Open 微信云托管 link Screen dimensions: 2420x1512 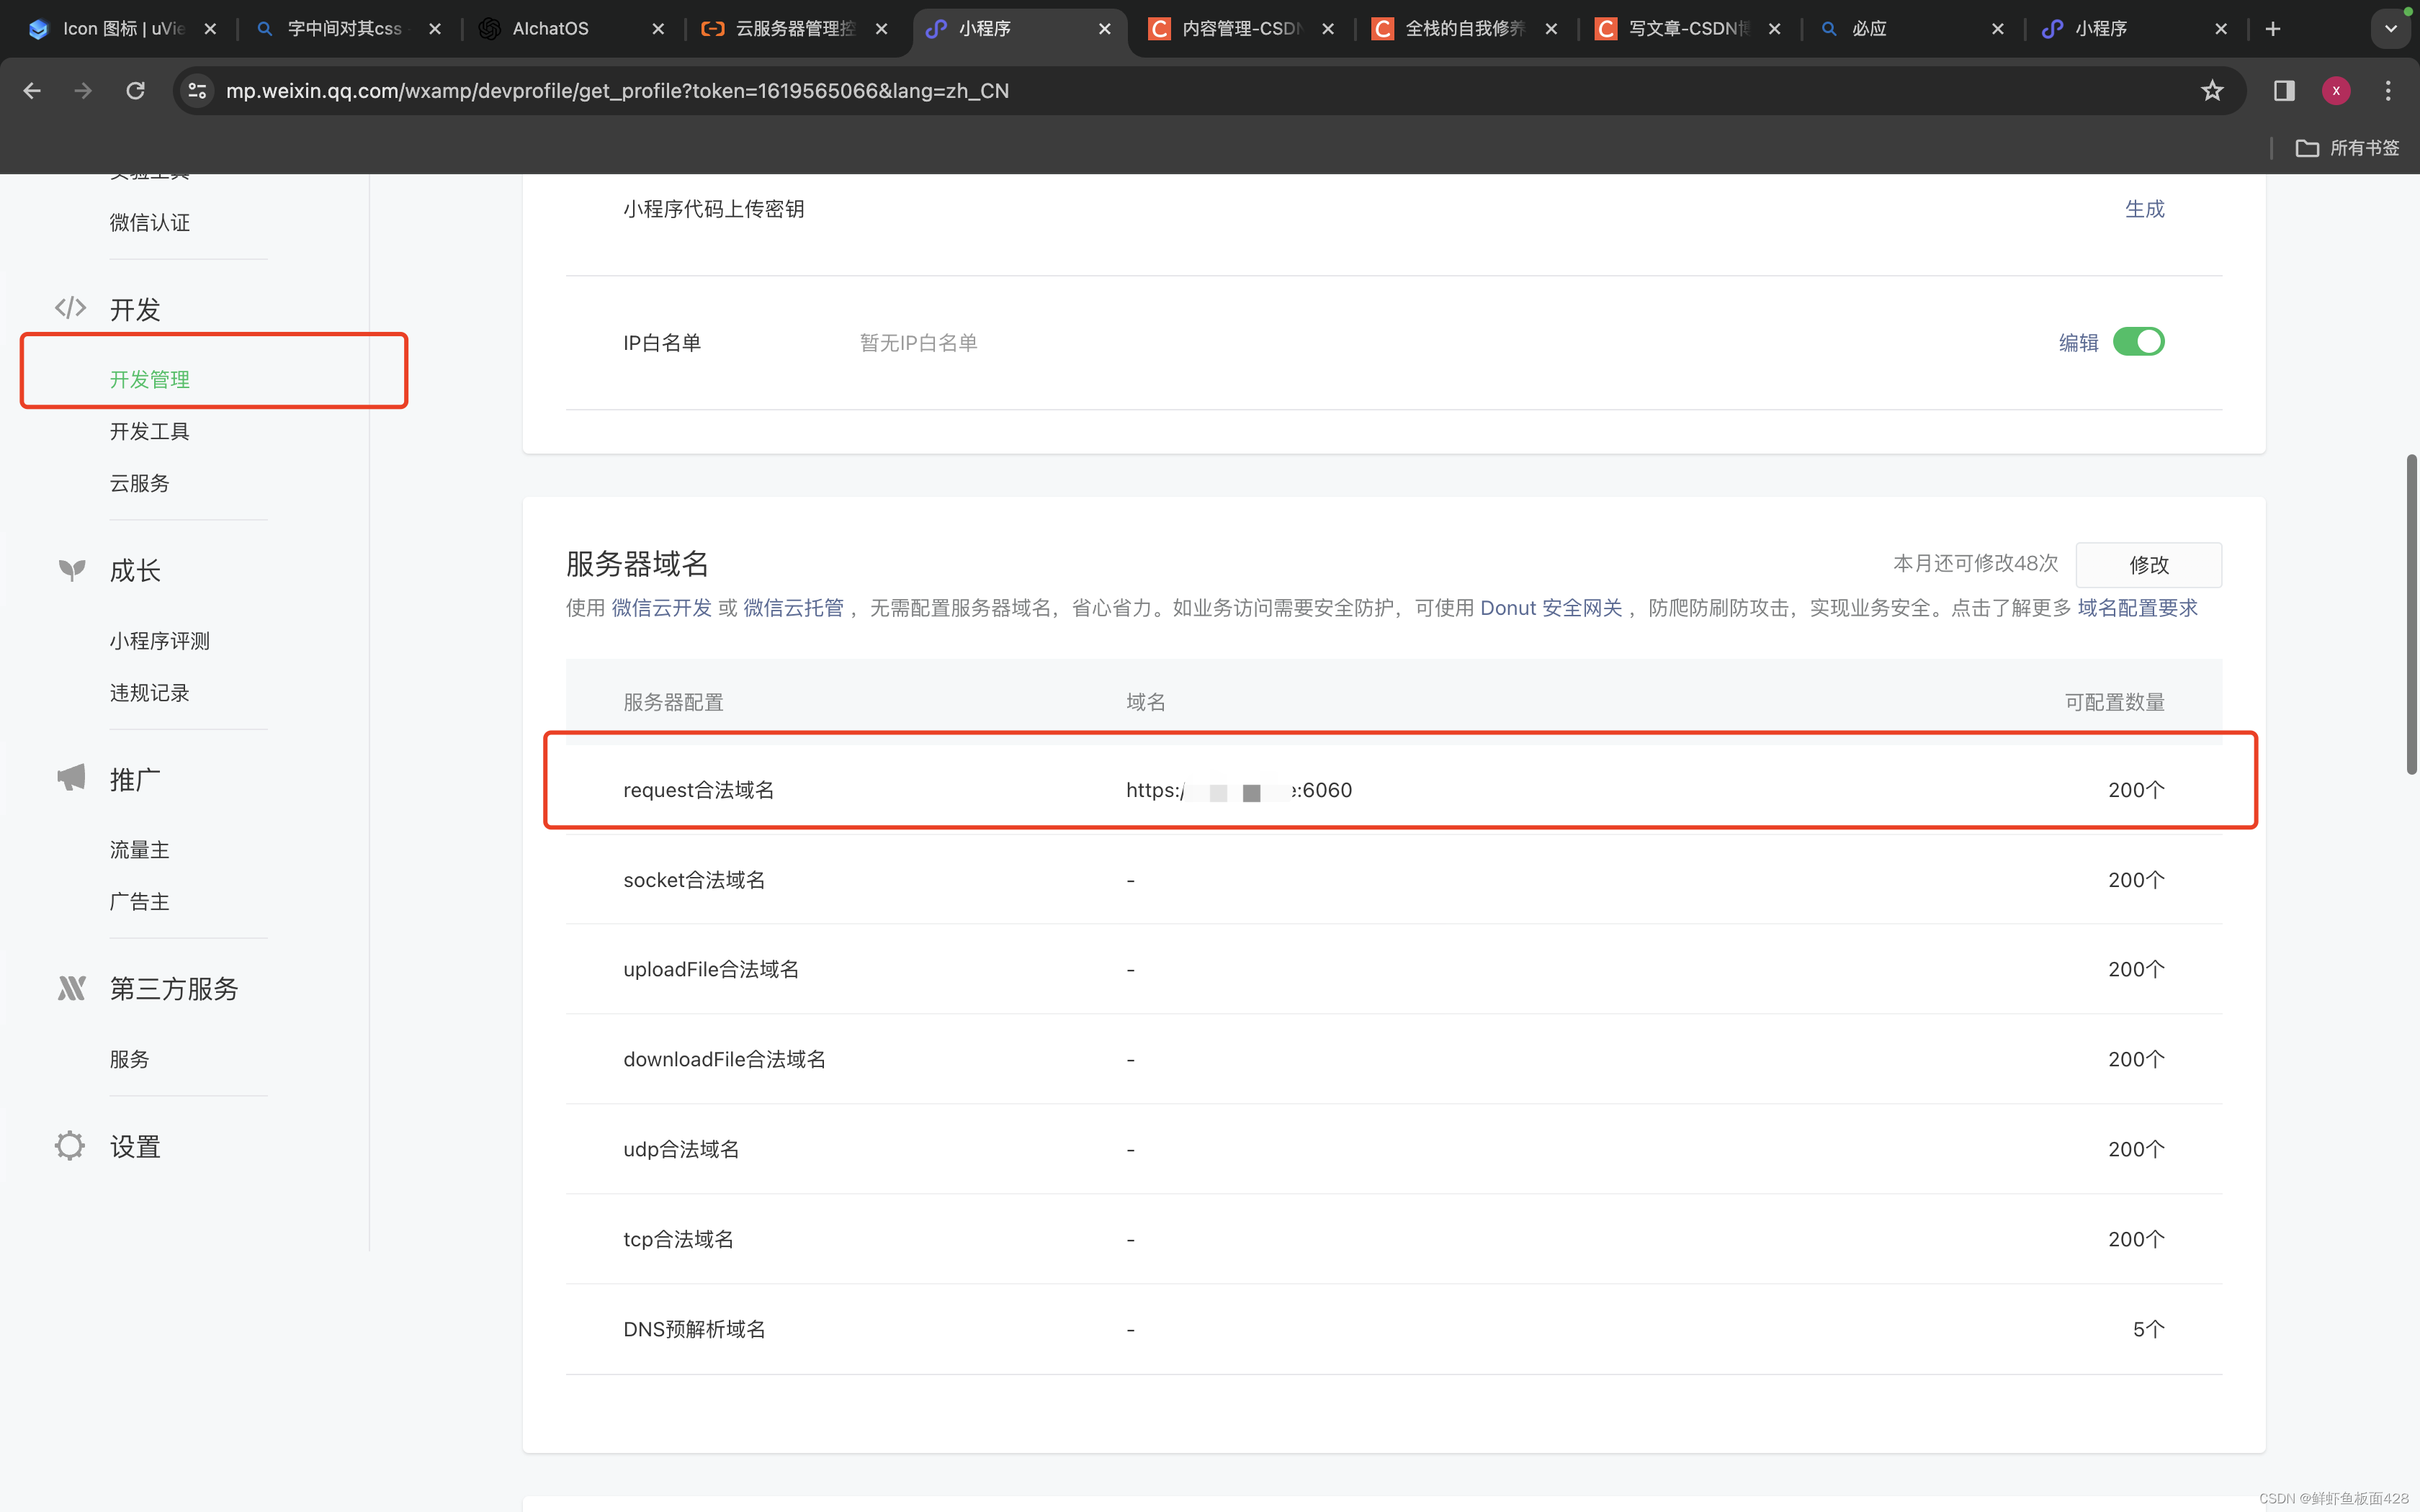pyautogui.click(x=793, y=608)
